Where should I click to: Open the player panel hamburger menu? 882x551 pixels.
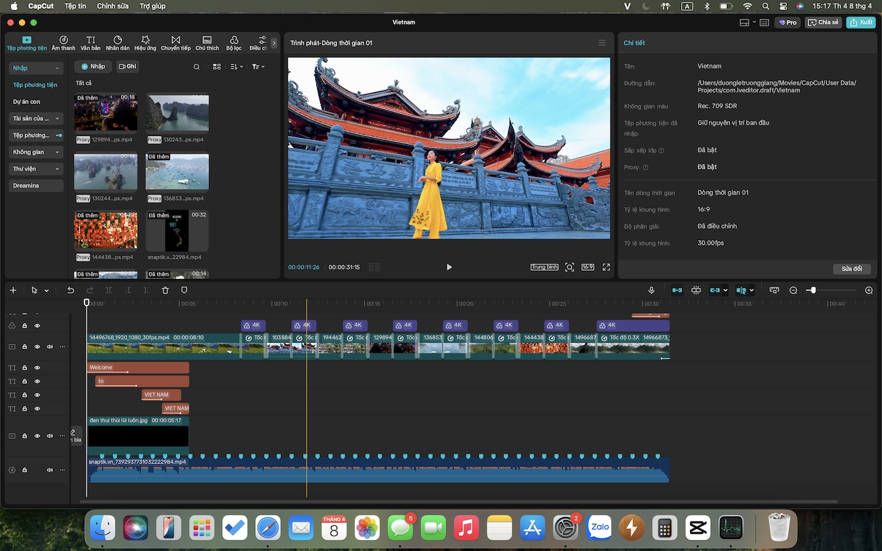coord(602,43)
